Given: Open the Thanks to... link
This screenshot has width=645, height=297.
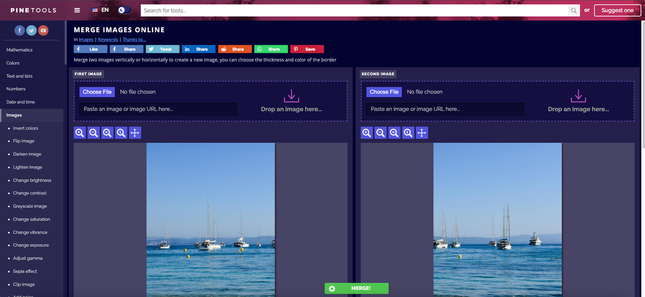Looking at the screenshot, I should (x=134, y=39).
